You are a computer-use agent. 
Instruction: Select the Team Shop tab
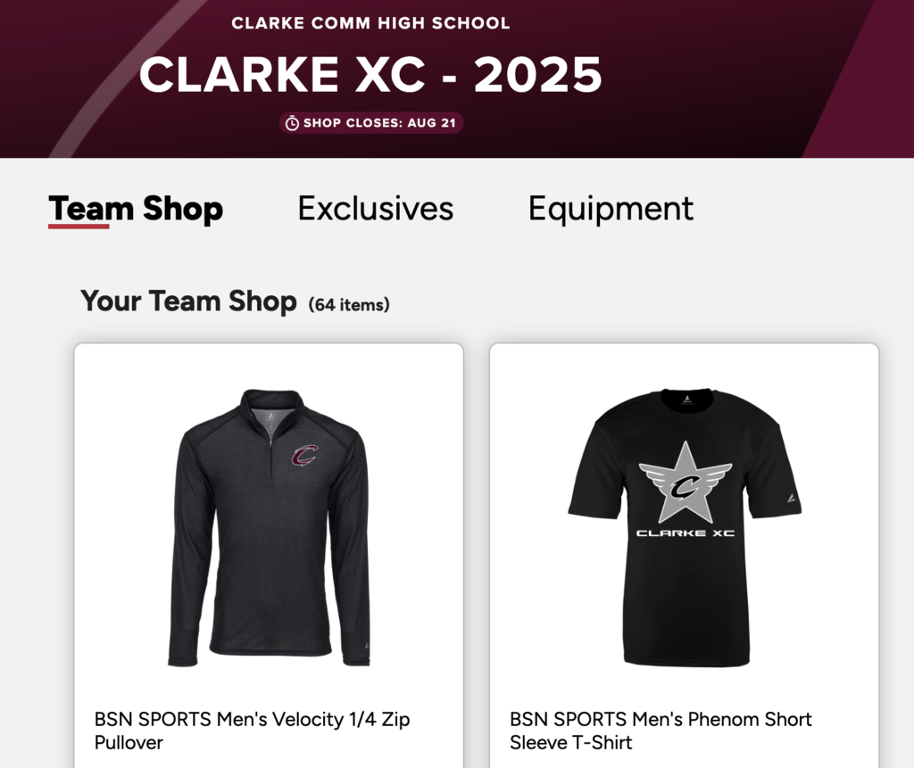point(136,209)
